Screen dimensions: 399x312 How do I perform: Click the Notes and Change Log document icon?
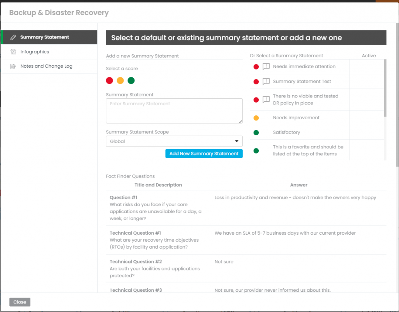13,66
